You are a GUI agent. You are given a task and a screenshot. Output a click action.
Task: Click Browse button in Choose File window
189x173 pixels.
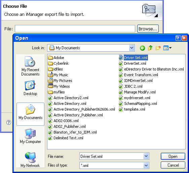point(148,29)
